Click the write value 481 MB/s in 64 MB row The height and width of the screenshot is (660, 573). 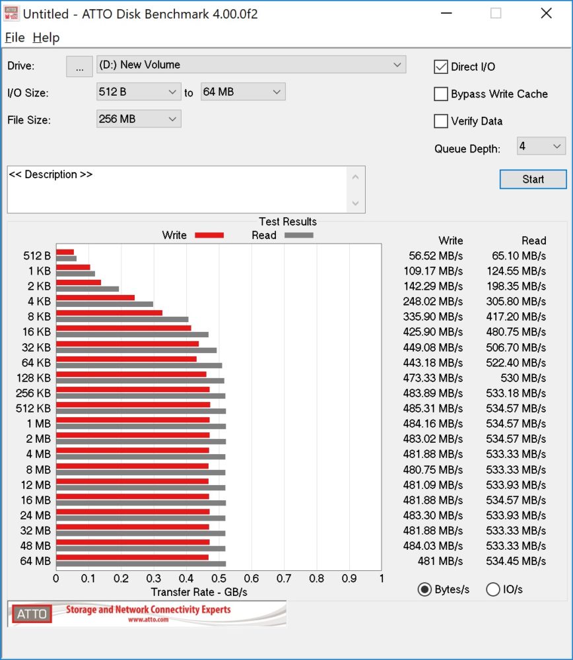pyautogui.click(x=440, y=561)
